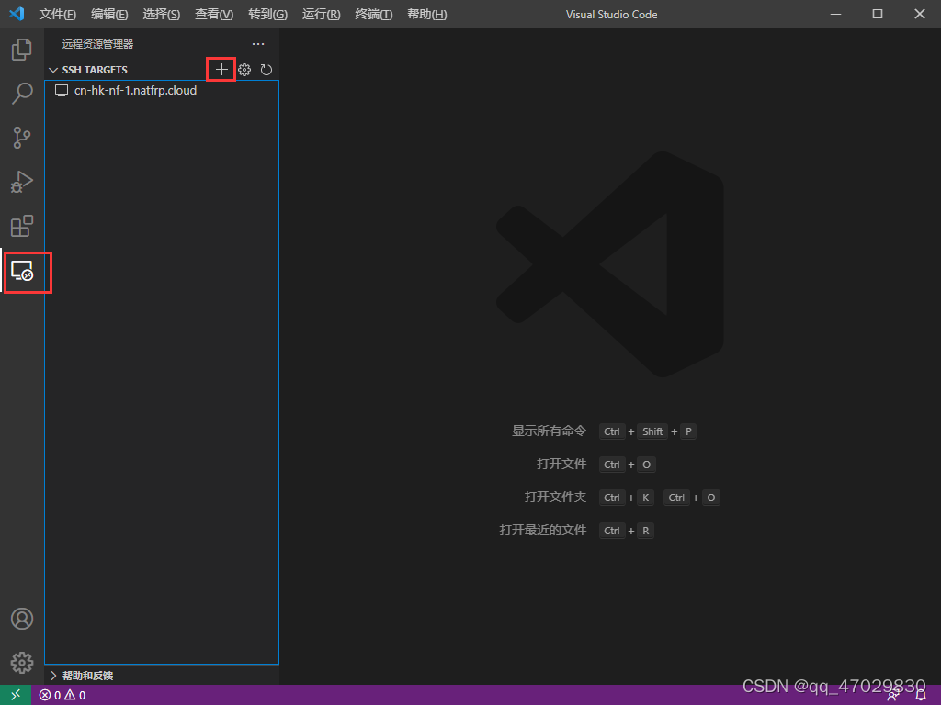Open the 编辑(E) menu
Image resolution: width=941 pixels, height=705 pixels.
pyautogui.click(x=109, y=14)
